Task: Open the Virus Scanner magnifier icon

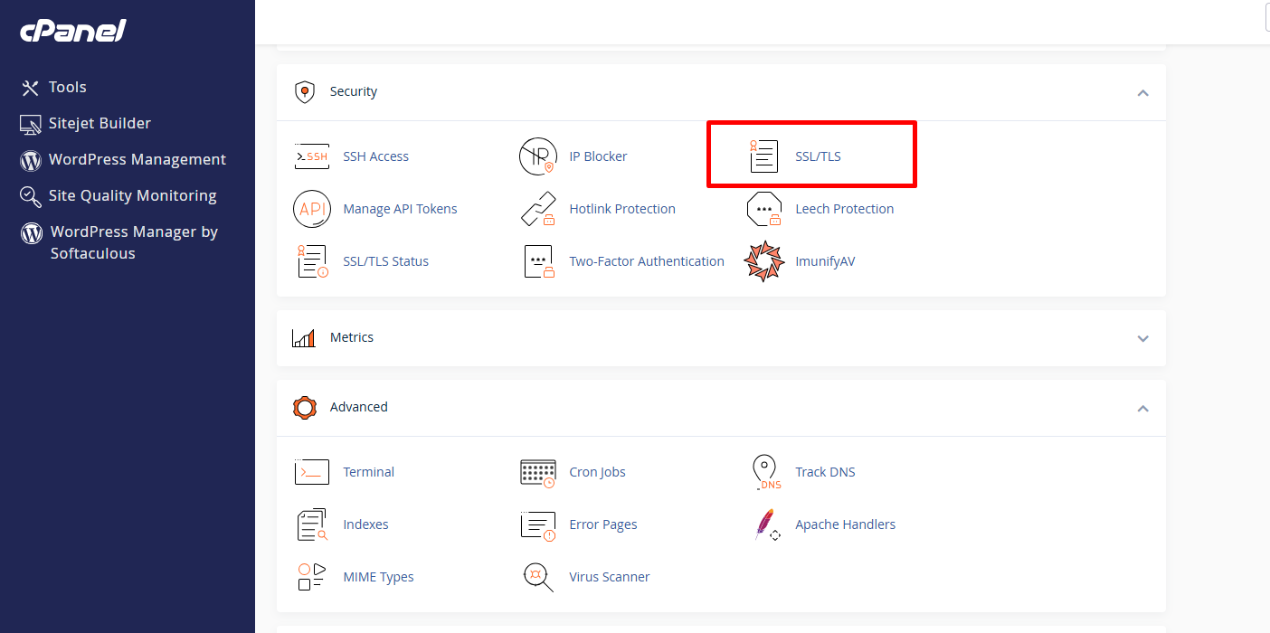Action: (x=538, y=577)
